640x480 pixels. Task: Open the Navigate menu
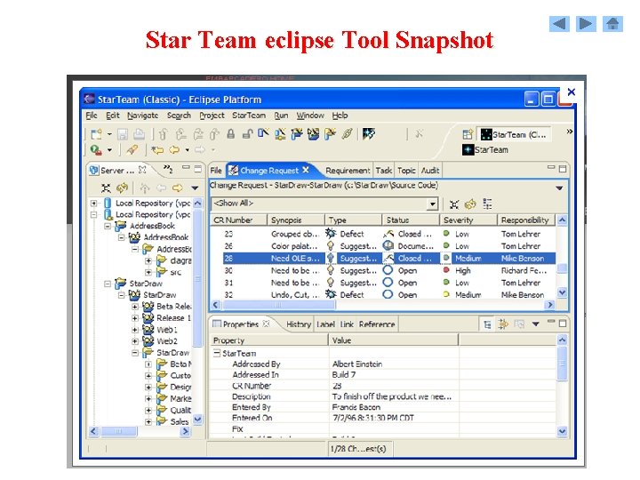pos(142,116)
